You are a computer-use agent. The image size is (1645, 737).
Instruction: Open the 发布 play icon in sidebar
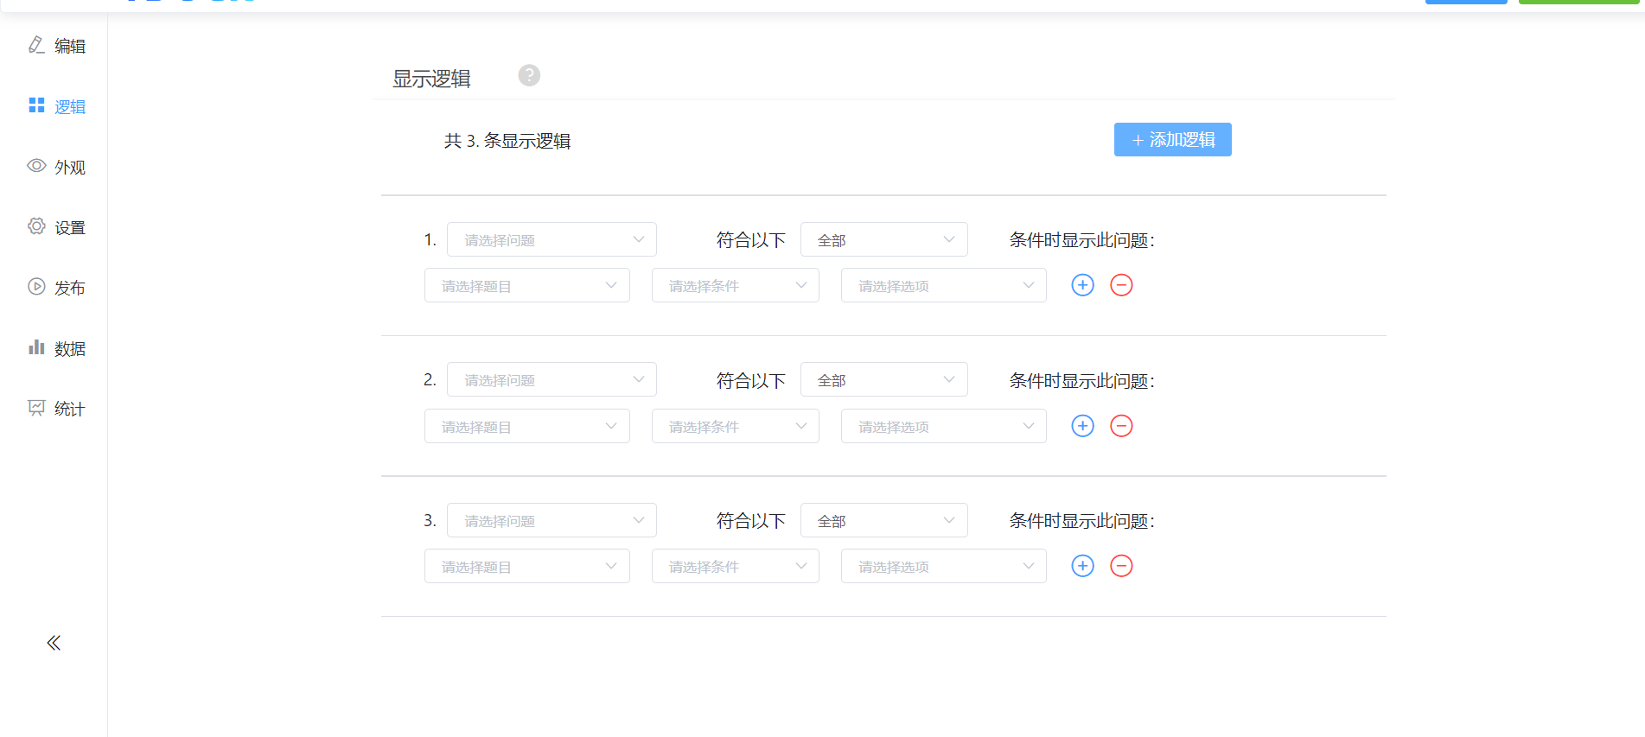(36, 287)
